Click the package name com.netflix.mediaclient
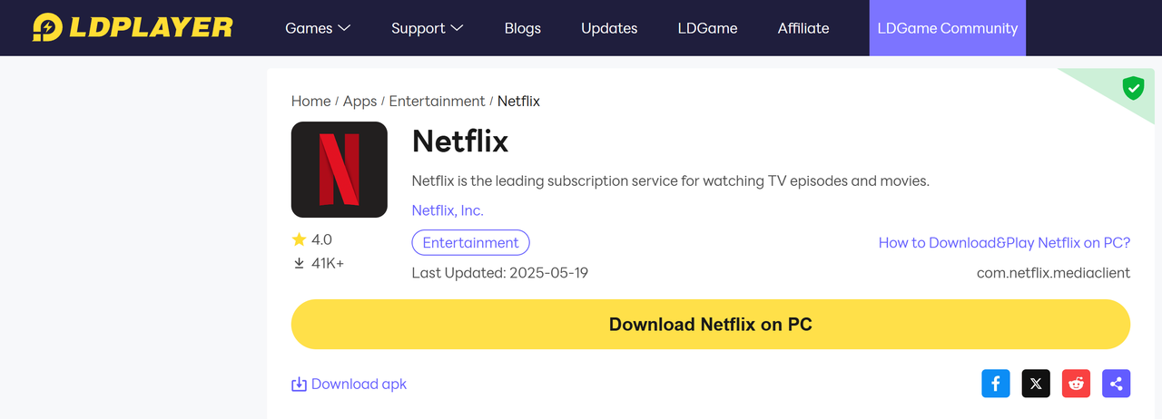The image size is (1162, 419). coord(1053,272)
